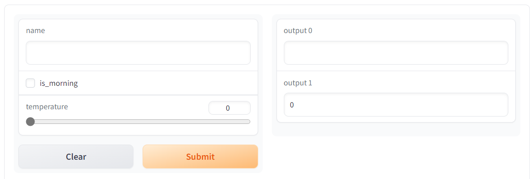The height and width of the screenshot is (179, 530).
Task: Focus the output 0 text box
Action: (396, 53)
